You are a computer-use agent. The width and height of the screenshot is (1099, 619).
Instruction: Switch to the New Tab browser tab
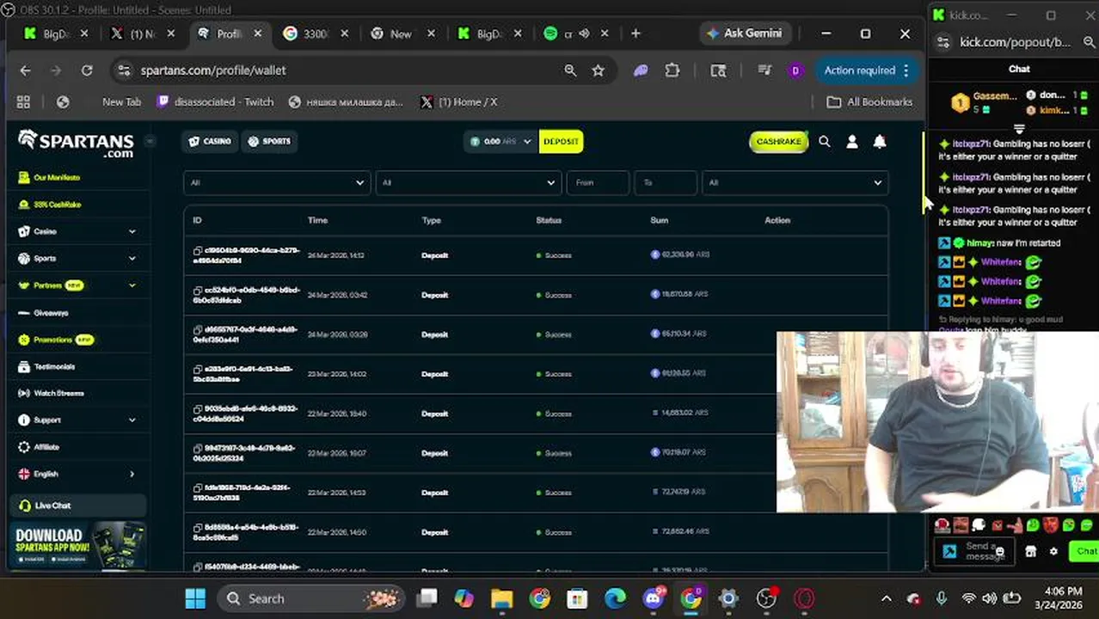[x=401, y=34]
